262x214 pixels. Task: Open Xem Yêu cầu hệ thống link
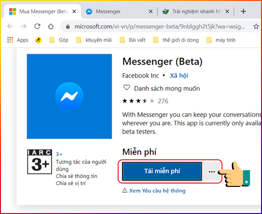click(x=157, y=191)
